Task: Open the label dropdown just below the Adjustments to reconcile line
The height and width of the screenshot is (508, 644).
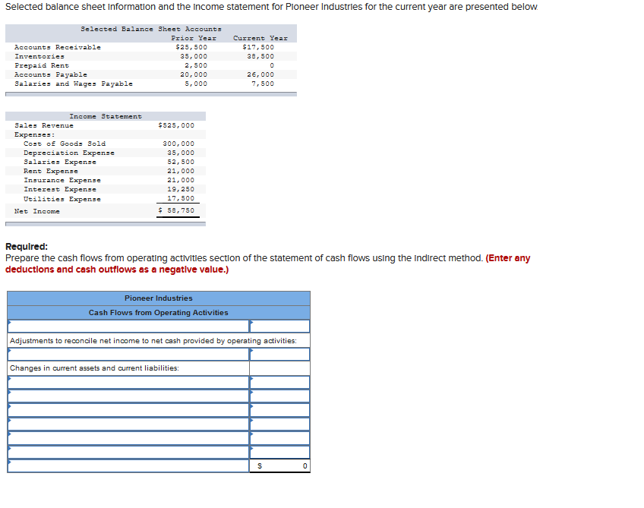Action: pyautogui.click(x=128, y=354)
